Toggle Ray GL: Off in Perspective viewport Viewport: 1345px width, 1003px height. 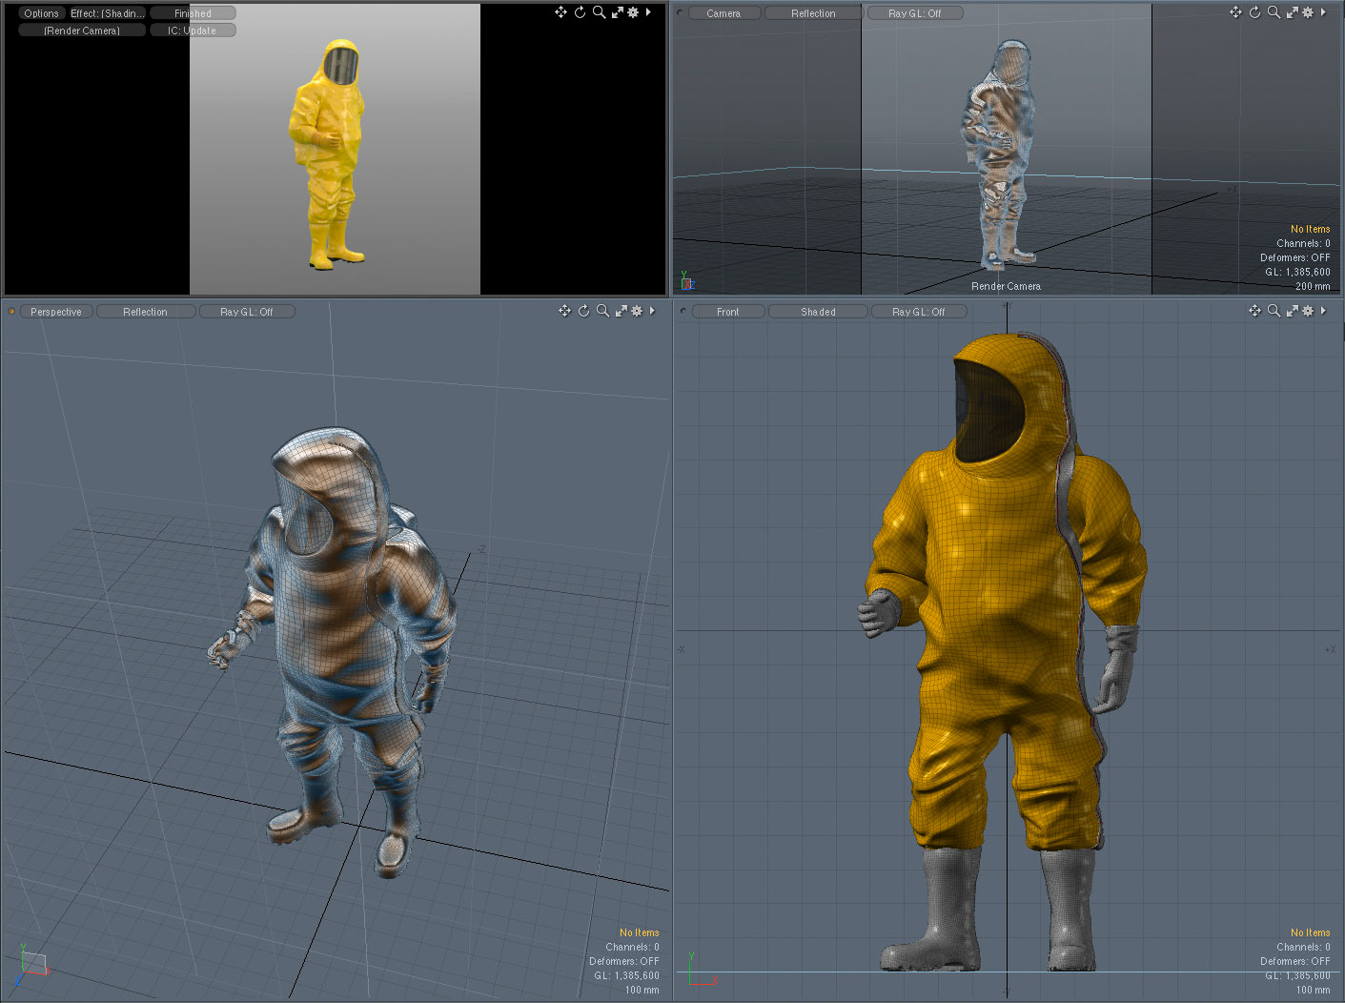coord(247,312)
